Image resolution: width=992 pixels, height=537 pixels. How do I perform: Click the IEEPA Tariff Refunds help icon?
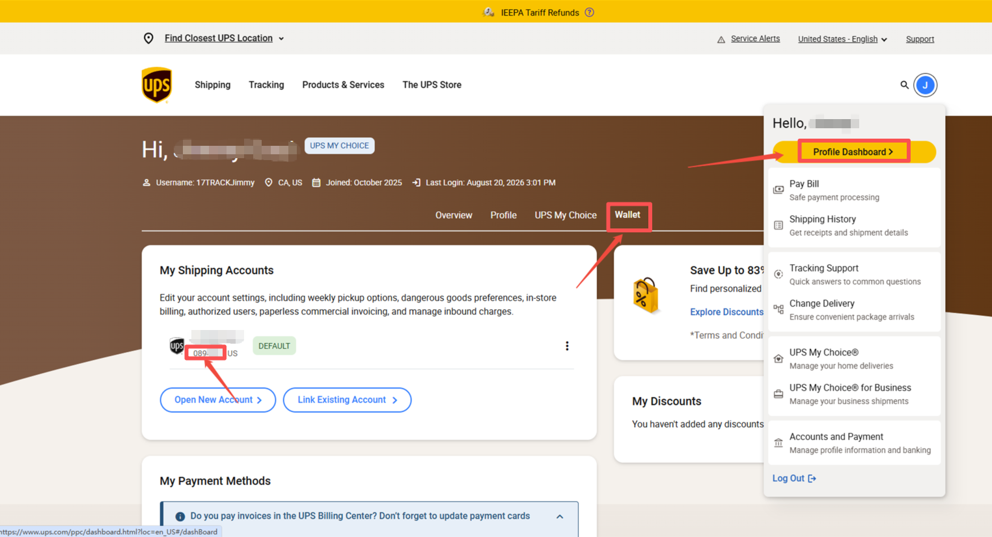(589, 12)
